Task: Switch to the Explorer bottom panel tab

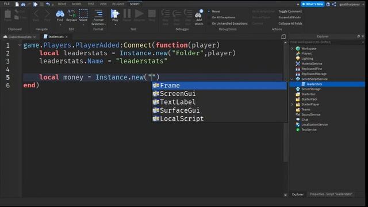Action: [x=298, y=194]
